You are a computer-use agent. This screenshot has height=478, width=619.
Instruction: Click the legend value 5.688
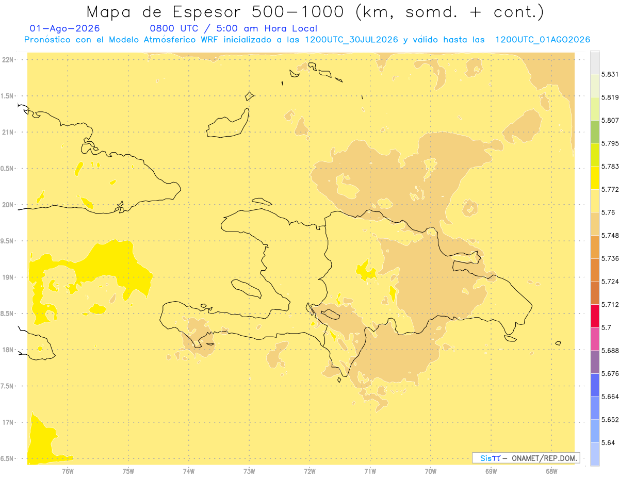(610, 350)
